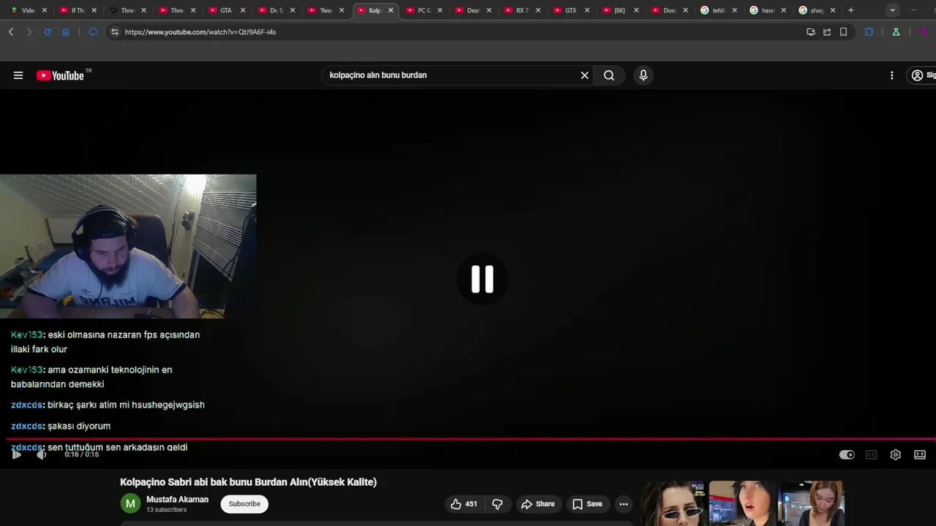Switch to the 'PC G' tab

coord(423,10)
